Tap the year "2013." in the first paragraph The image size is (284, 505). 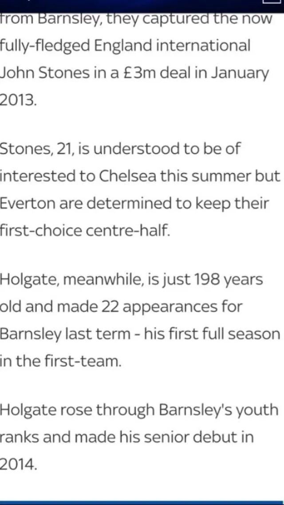[x=18, y=100]
